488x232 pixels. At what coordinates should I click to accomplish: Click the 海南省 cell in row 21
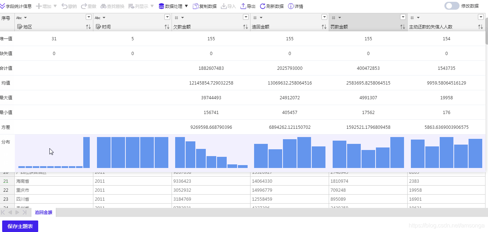54,181
